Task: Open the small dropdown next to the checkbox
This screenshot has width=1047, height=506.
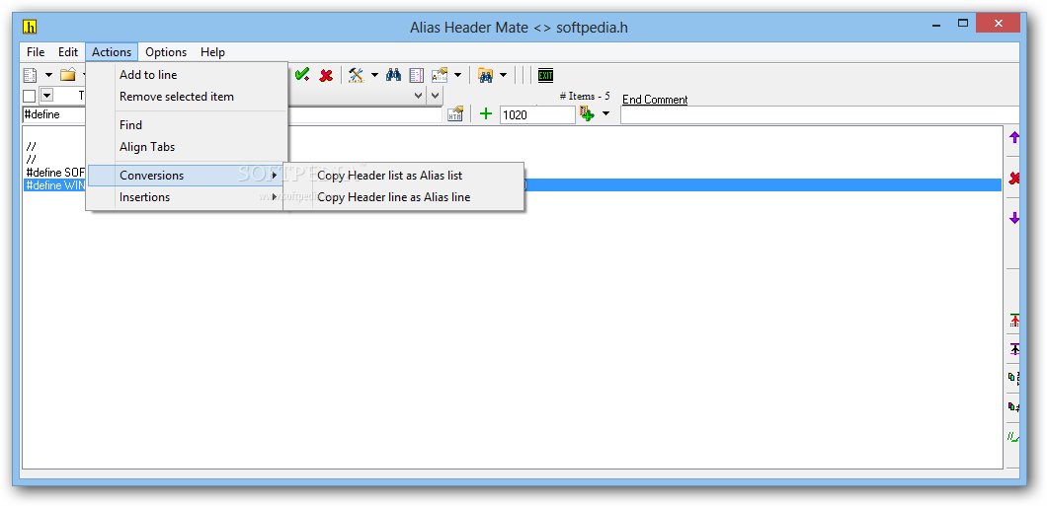Action: coord(47,96)
